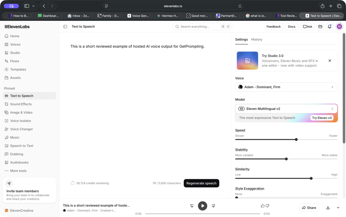The width and height of the screenshot is (346, 217).
Task: Adjust the Speed slider handle
Action: point(296,140)
